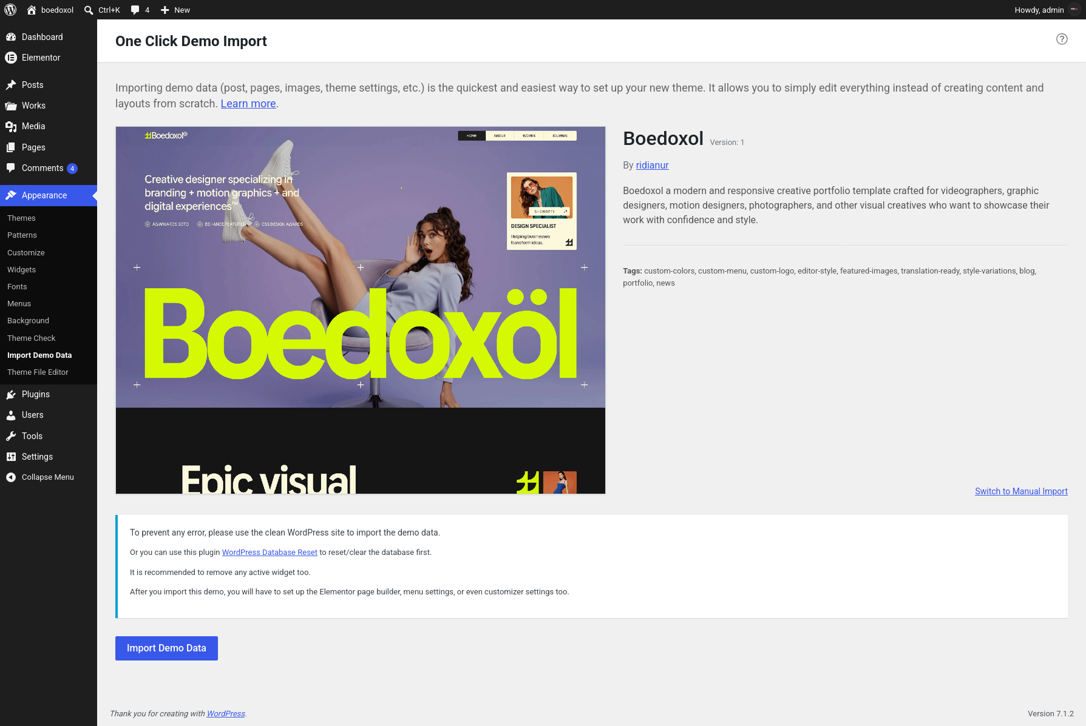This screenshot has height=726, width=1086.
Task: Open the boedoxol site home icon
Action: pos(32,10)
